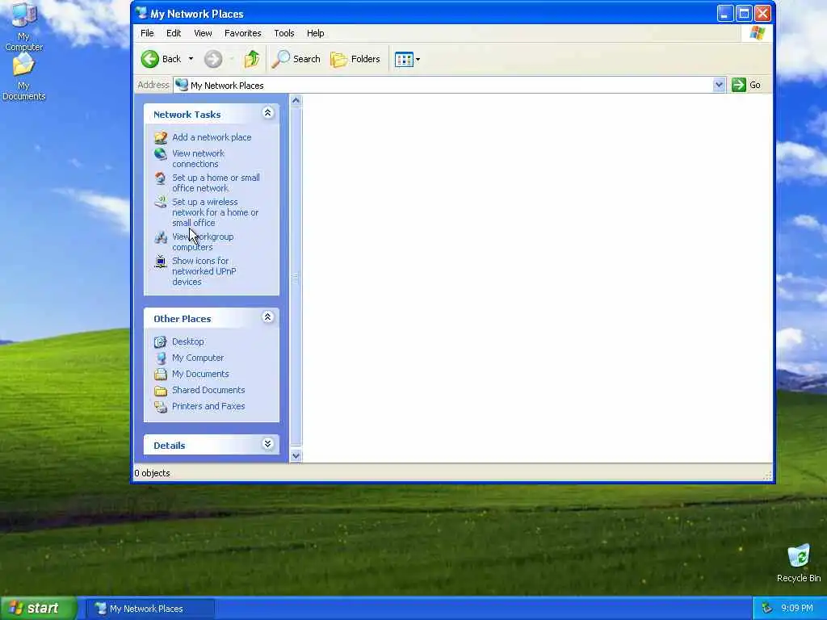Click the 0 objects status bar text
Viewport: 827px width, 620px height.
click(x=152, y=473)
